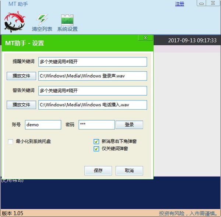The width and height of the screenshot is (221, 217).
Task: Uncheck 新消息右下角弹窗 option
Action: tap(97, 141)
